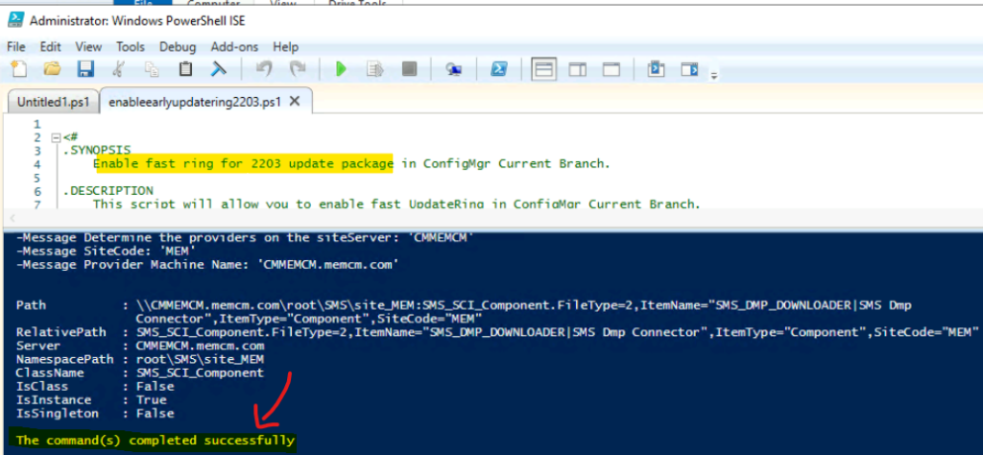Show script pane on top layout
Screen dimensions: 983x455
click(543, 69)
